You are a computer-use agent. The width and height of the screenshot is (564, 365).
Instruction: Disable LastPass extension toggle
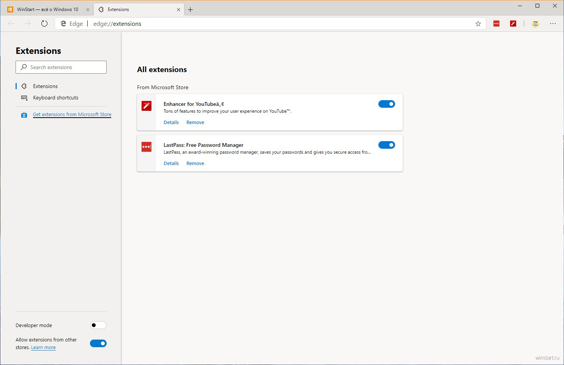(387, 145)
